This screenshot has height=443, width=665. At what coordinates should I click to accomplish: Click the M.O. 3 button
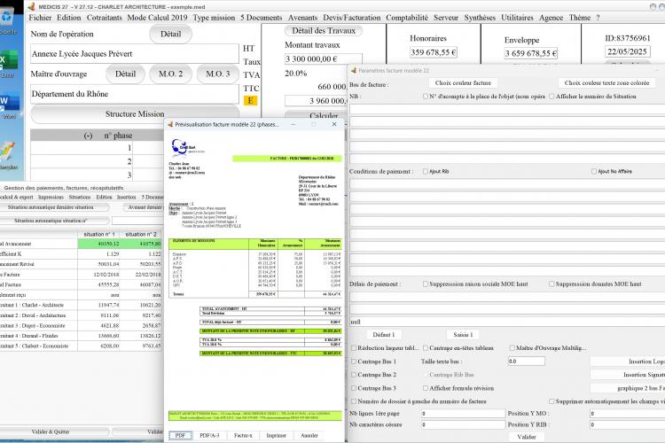coord(217,74)
